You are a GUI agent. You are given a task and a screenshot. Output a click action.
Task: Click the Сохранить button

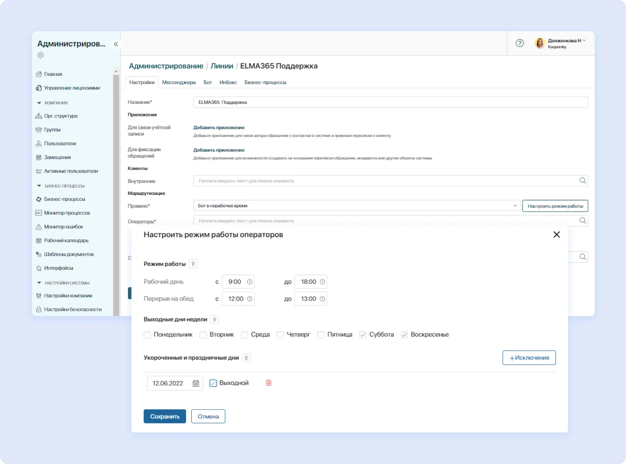pos(165,416)
